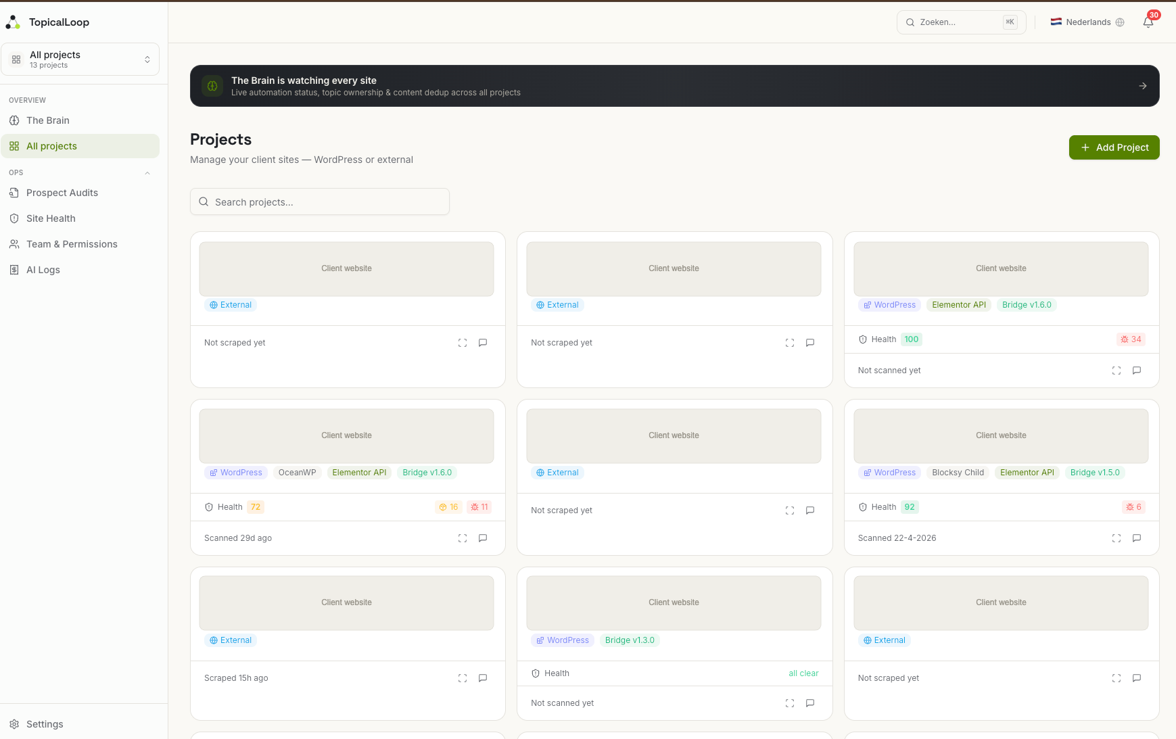Open the Client website thumbnail of the OceanWP card

point(346,435)
